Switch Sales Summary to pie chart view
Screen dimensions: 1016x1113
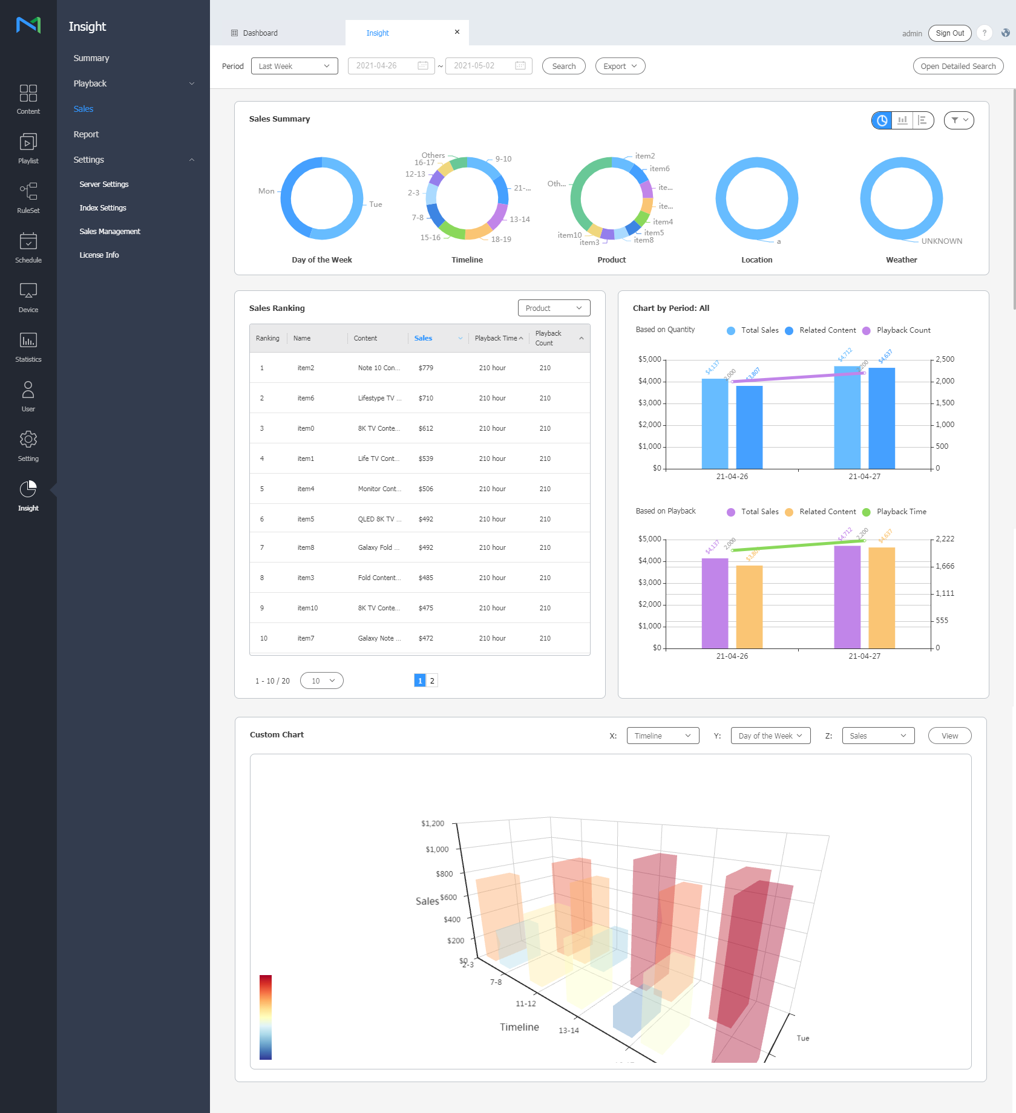point(882,120)
